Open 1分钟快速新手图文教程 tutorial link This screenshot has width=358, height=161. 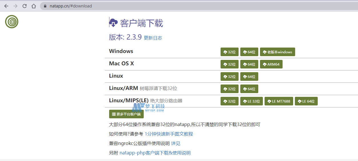tap(169, 134)
